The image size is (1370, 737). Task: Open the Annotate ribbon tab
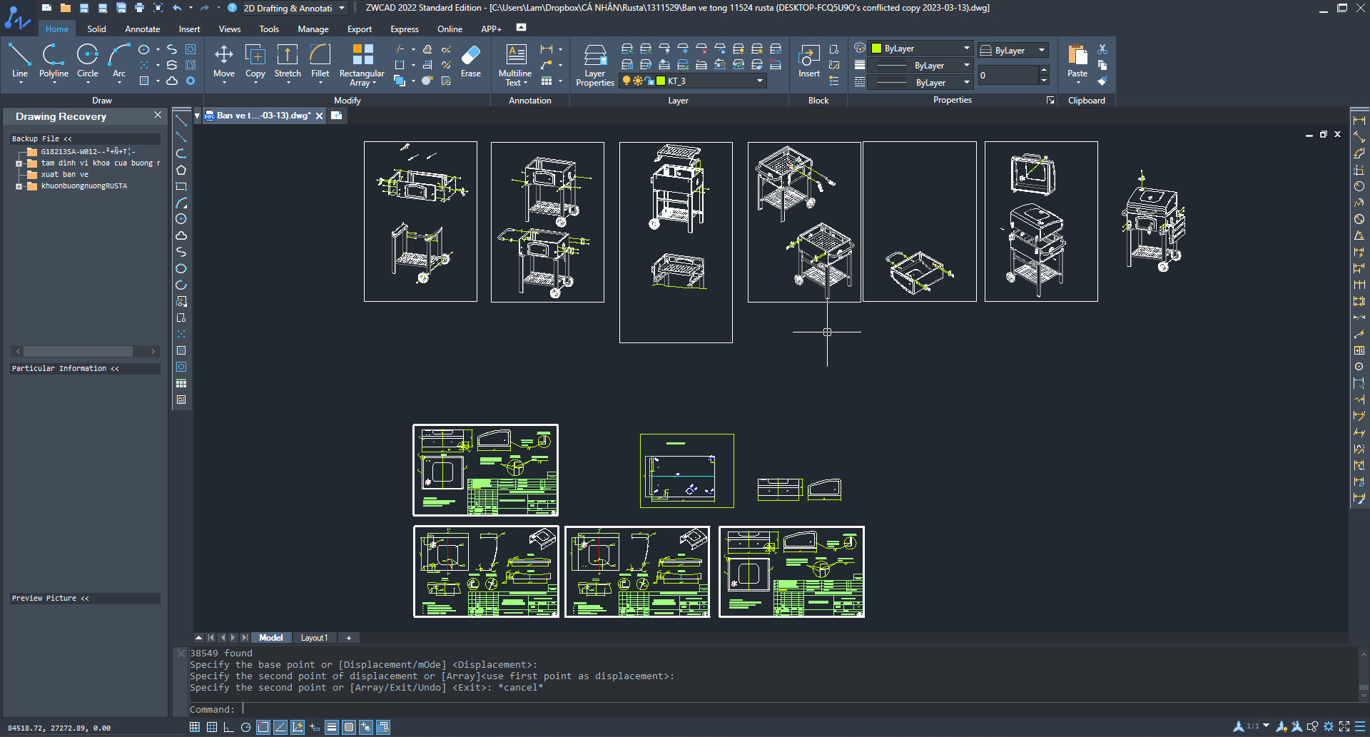tap(142, 29)
